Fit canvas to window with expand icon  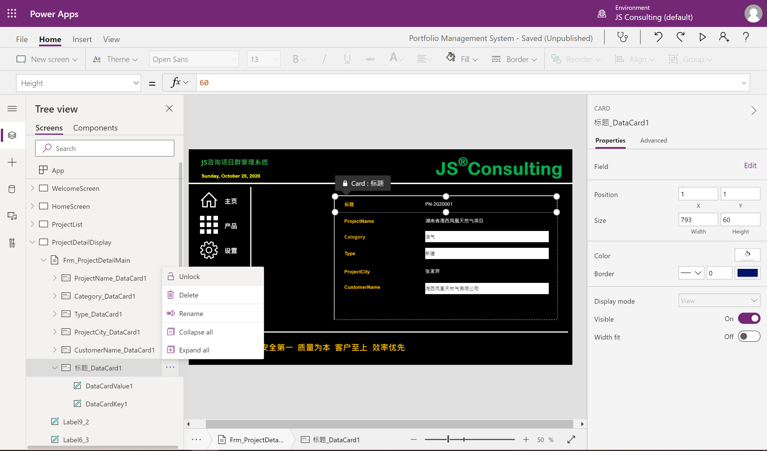coord(571,439)
